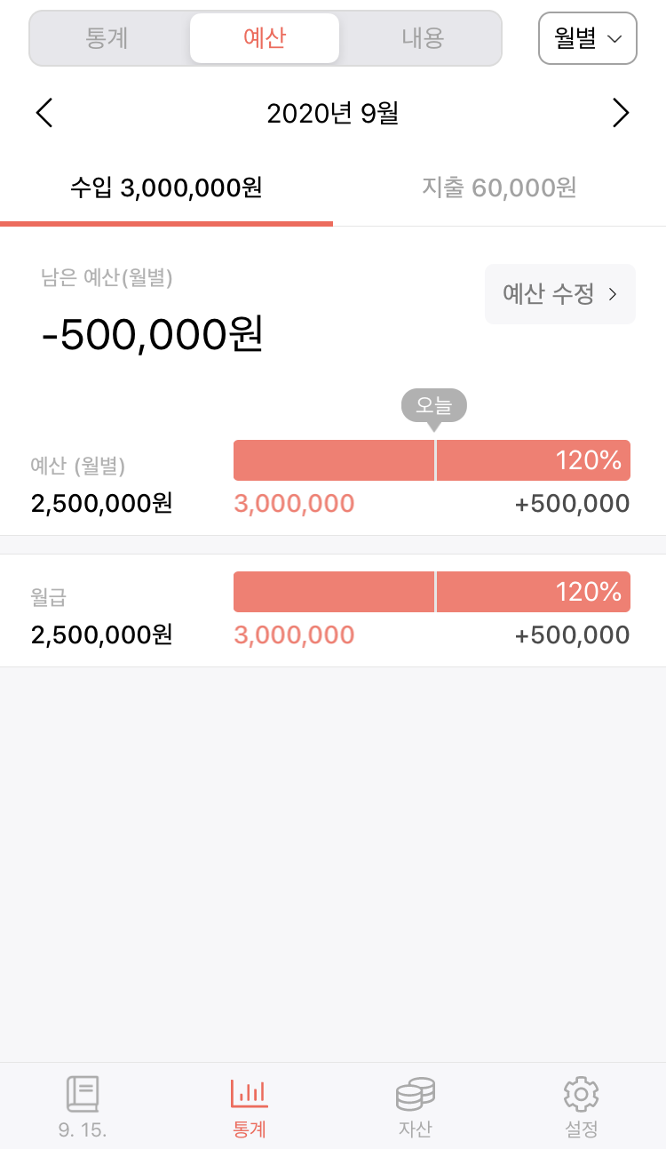
Task: Tap the 예산 수정 button
Action: click(x=559, y=294)
